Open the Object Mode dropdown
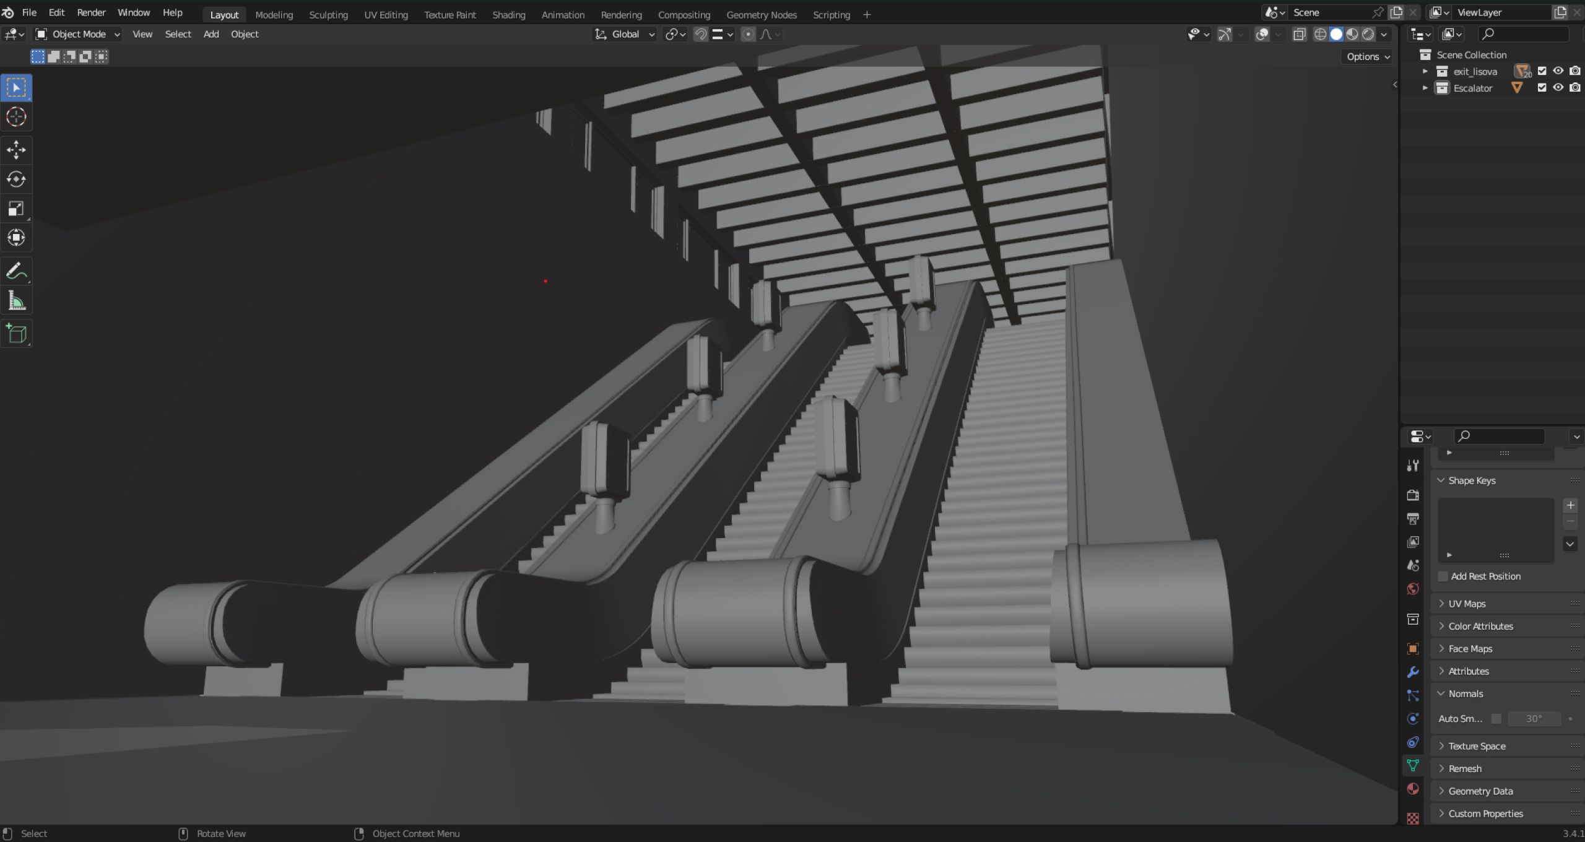Image resolution: width=1585 pixels, height=842 pixels. (x=77, y=34)
